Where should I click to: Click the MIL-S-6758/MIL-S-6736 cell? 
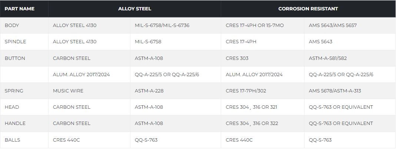click(x=162, y=26)
